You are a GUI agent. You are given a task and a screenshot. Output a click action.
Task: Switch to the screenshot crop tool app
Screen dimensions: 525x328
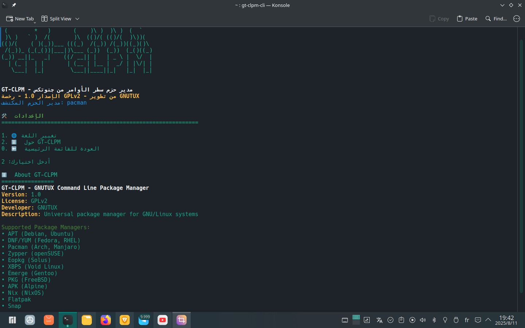click(182, 320)
